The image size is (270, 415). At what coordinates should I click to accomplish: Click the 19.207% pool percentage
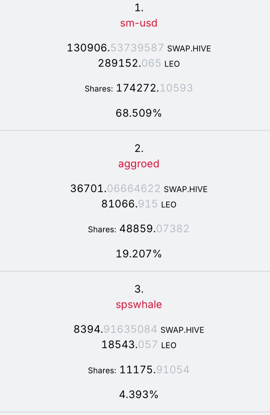[x=139, y=254]
